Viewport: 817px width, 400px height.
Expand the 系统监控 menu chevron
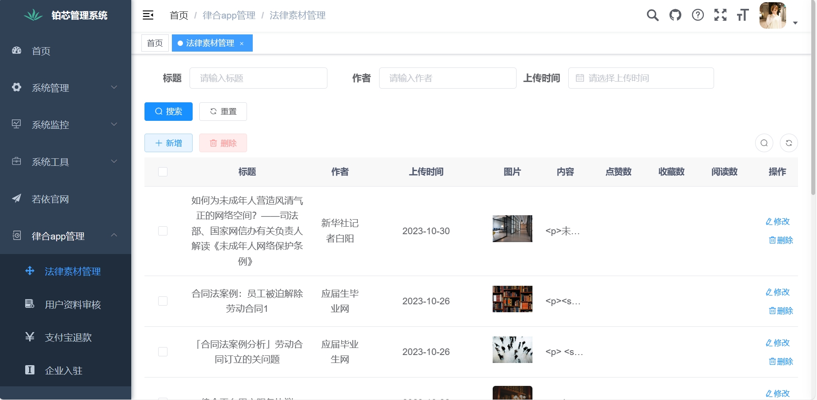tap(114, 124)
